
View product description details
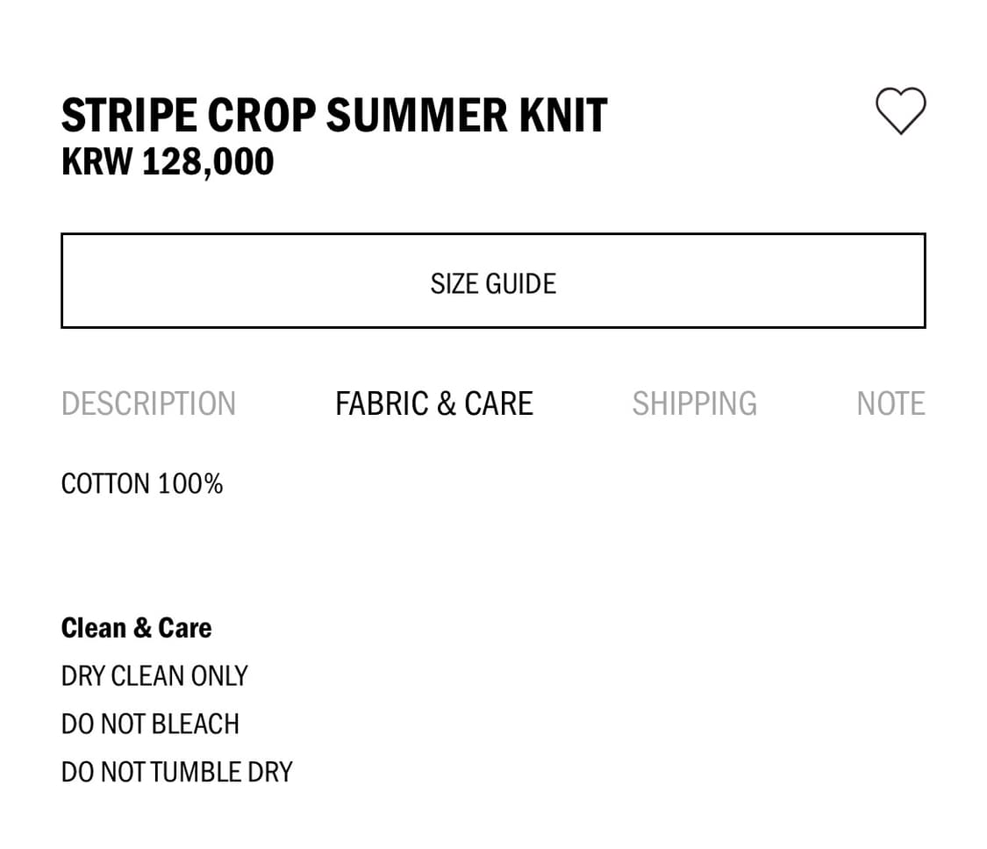point(148,403)
